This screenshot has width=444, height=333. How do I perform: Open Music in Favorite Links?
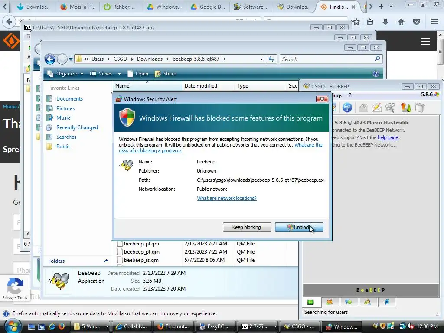(x=63, y=118)
